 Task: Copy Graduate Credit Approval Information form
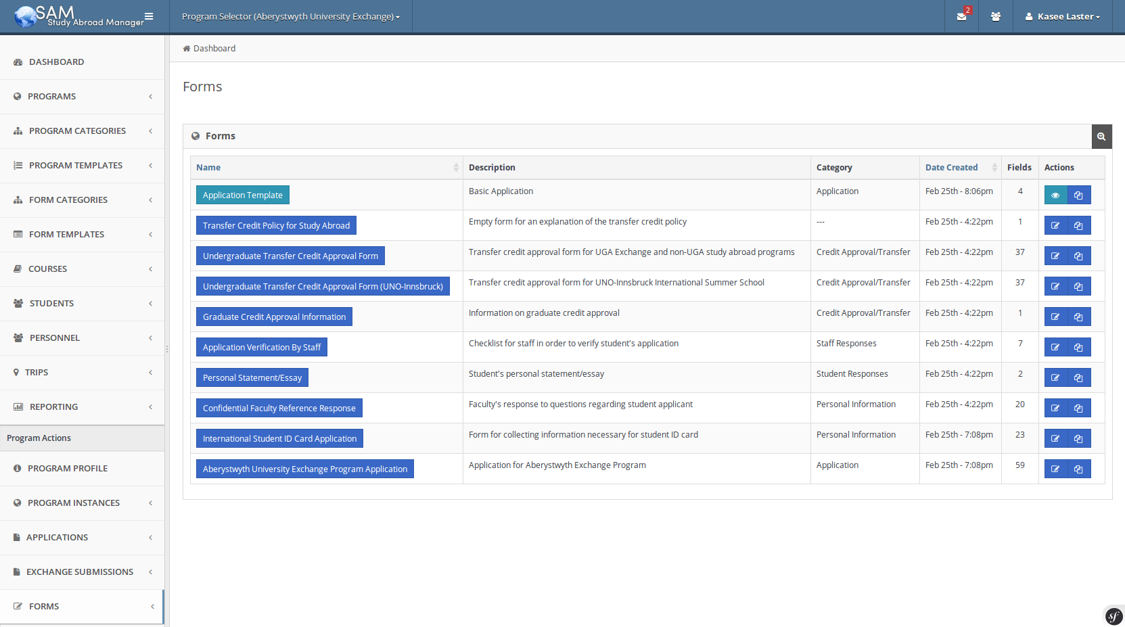pos(1079,317)
